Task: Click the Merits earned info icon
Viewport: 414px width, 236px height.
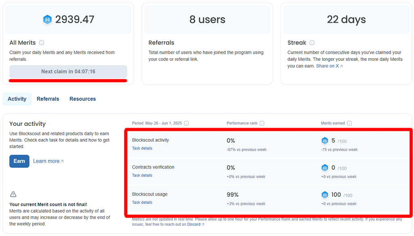Action: click(349, 123)
